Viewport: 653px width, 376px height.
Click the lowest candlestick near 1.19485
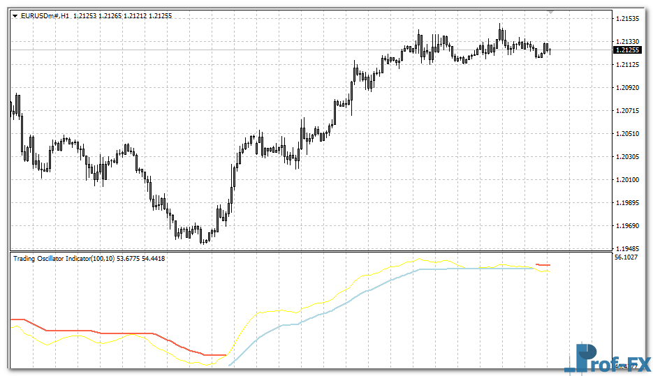pyautogui.click(x=203, y=239)
